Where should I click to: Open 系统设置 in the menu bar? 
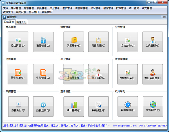pyautogui.click(x=21, y=12)
